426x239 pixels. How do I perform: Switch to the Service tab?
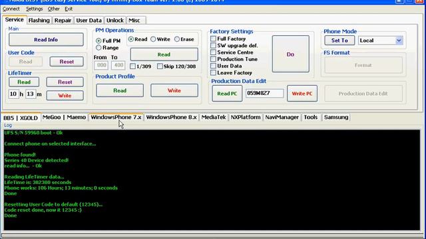coord(15,20)
